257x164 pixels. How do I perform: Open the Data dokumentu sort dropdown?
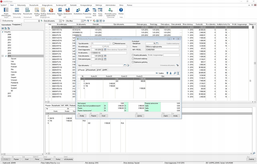pyautogui.click(x=60, y=21)
